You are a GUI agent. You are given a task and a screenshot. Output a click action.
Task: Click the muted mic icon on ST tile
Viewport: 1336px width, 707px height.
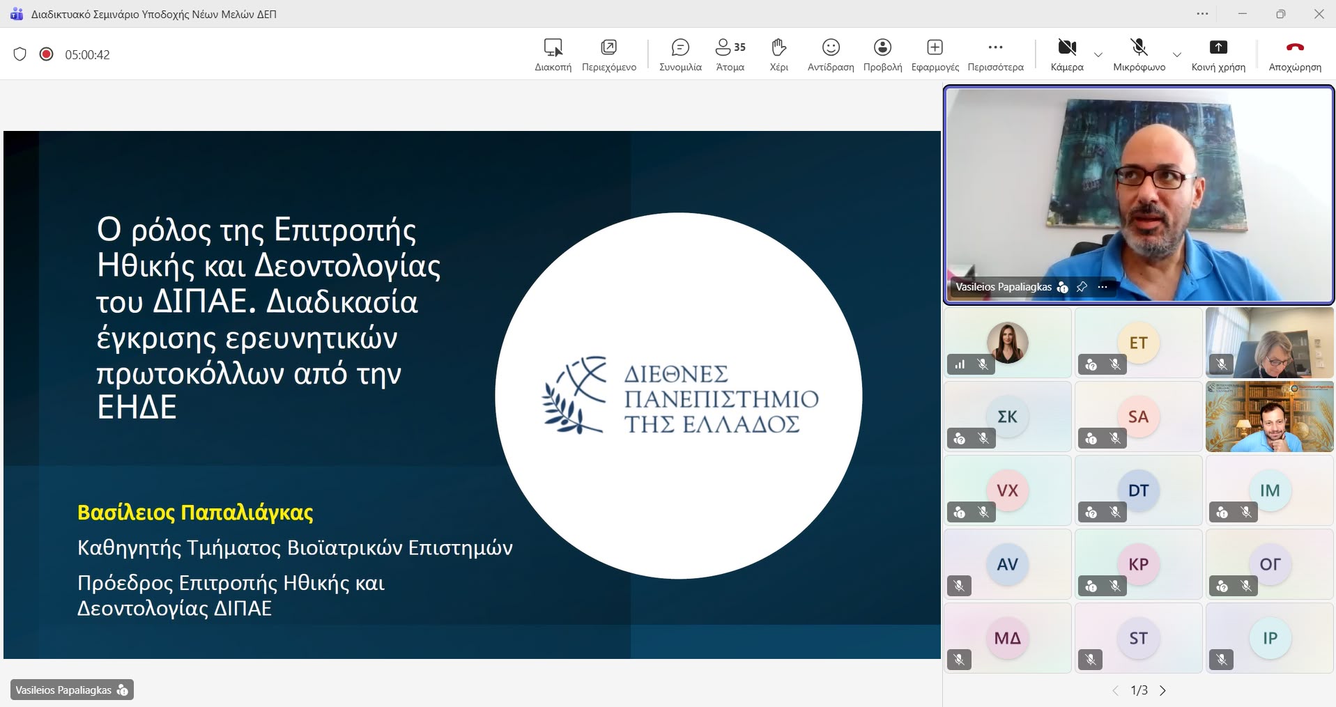tap(1091, 660)
